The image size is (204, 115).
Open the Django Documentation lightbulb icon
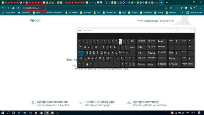pos(33,103)
